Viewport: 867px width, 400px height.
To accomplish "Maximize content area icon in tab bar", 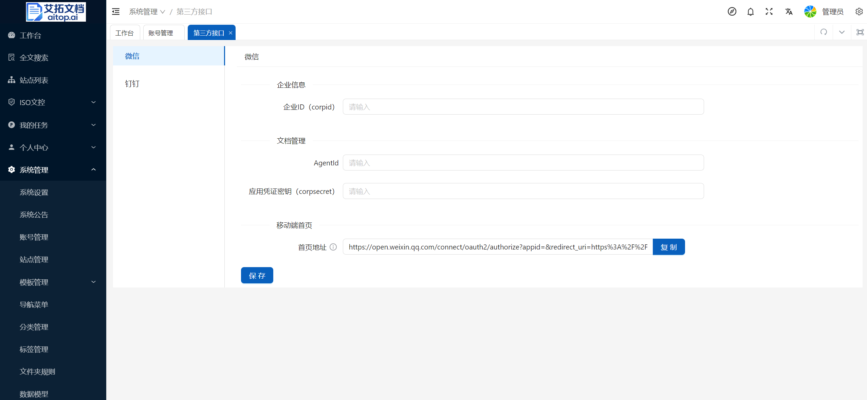I will [860, 32].
